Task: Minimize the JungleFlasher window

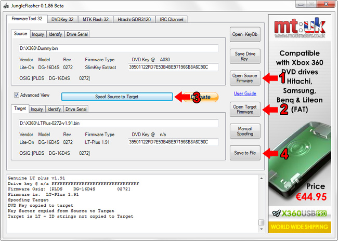Action: (x=301, y=5)
